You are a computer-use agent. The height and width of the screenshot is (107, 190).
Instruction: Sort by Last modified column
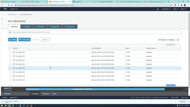[x=96, y=48]
